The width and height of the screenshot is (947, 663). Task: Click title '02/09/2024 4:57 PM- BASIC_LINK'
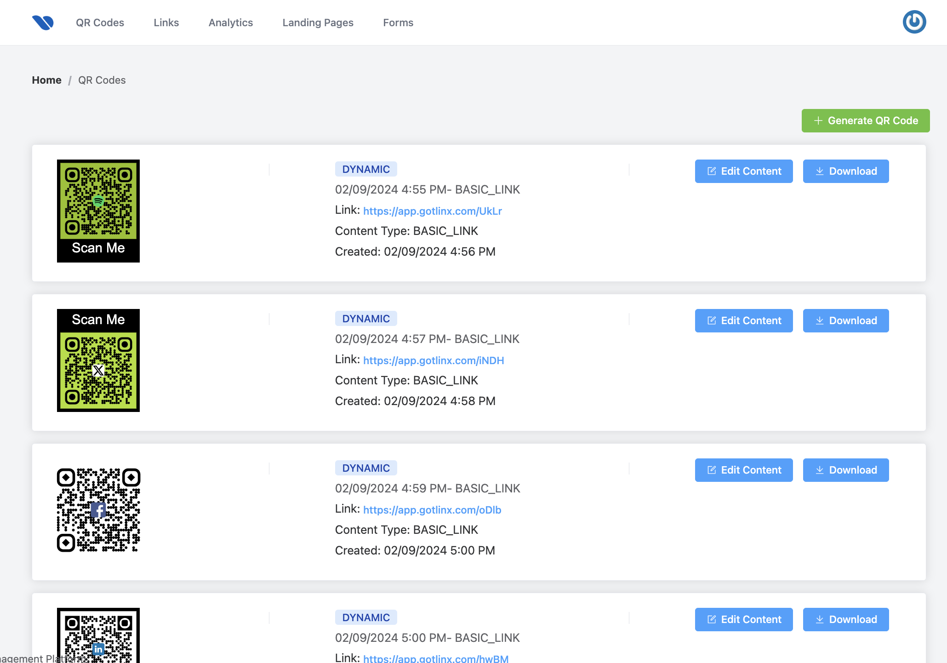tap(427, 339)
